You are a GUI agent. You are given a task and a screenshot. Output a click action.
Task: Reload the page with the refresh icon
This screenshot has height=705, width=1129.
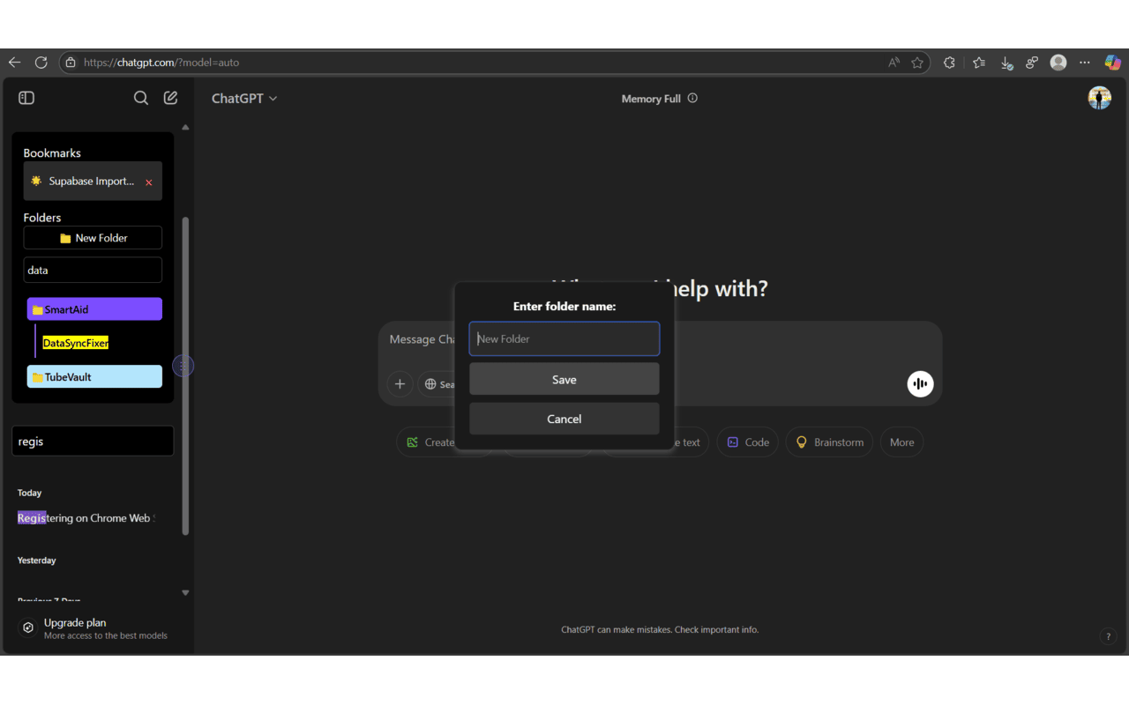point(41,63)
